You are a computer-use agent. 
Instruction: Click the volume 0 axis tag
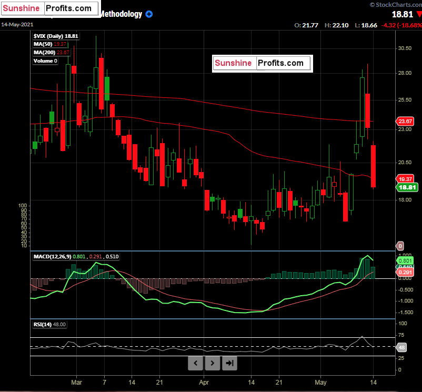[400, 246]
